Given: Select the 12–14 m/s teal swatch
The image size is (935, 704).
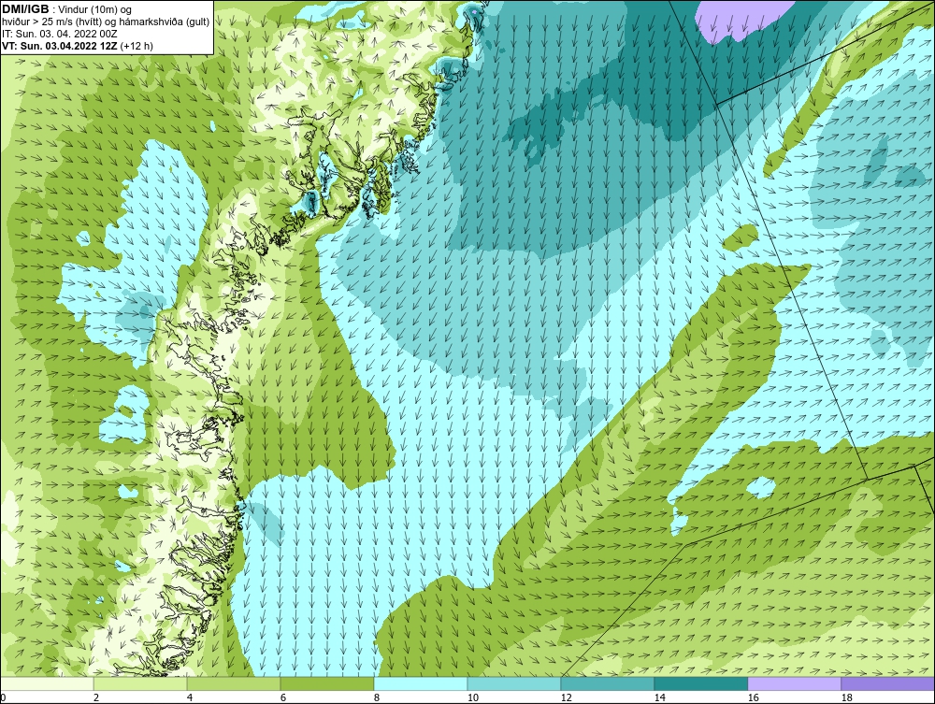Looking at the screenshot, I should pyautogui.click(x=608, y=683).
